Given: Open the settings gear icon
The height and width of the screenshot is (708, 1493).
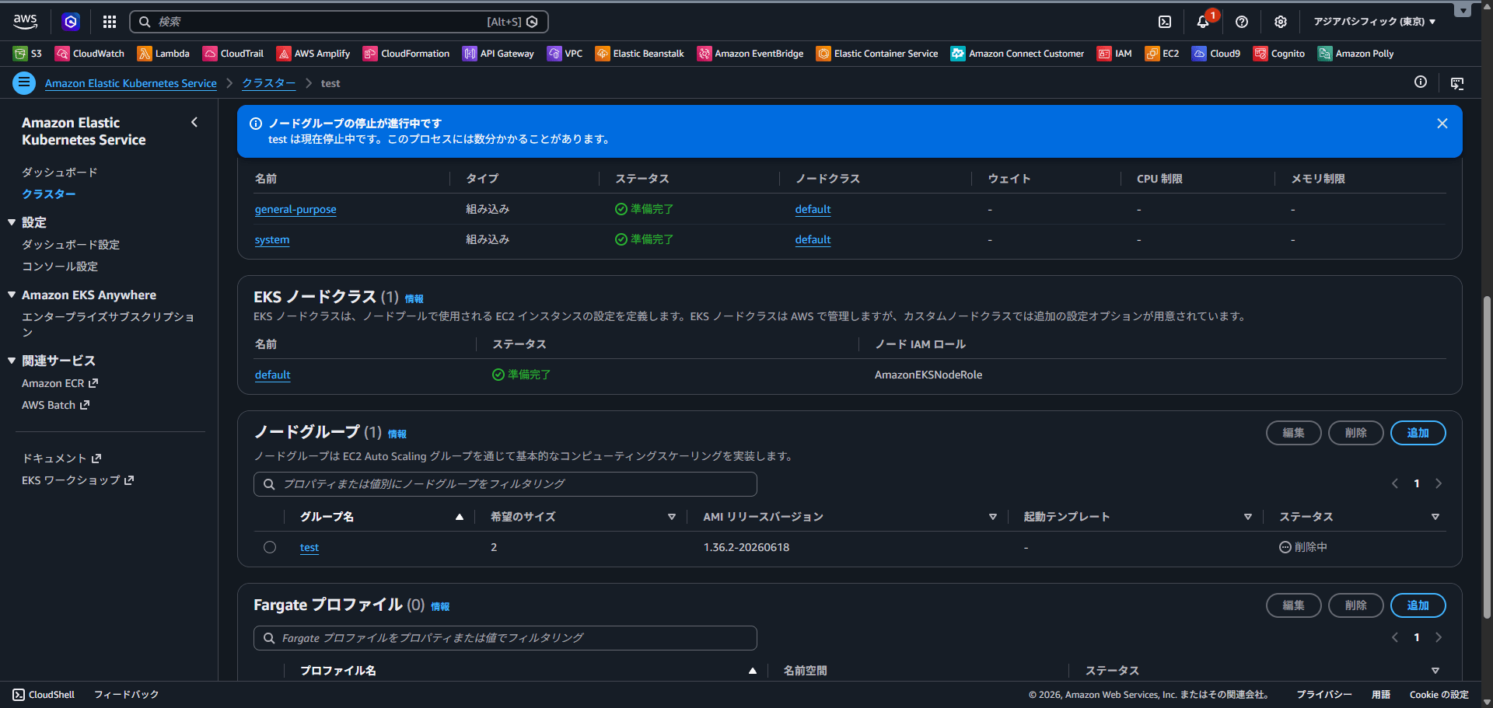Looking at the screenshot, I should pos(1281,22).
